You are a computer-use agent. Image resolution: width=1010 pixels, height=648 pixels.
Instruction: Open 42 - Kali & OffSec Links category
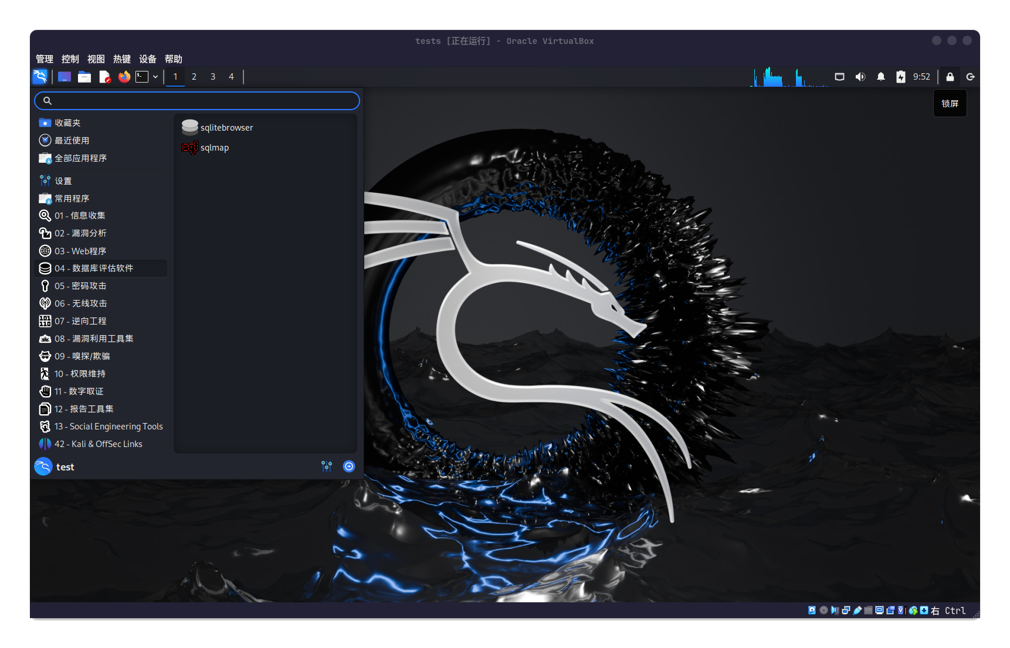pyautogui.click(x=102, y=444)
